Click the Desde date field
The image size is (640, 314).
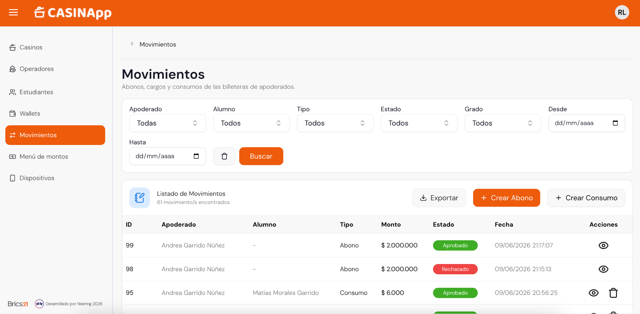587,123
